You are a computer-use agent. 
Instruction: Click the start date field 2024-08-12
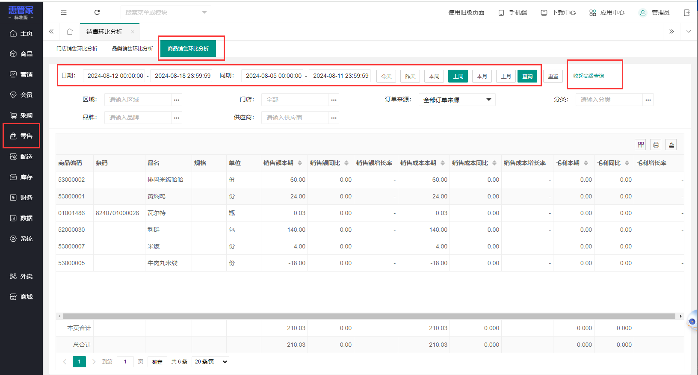(114, 76)
